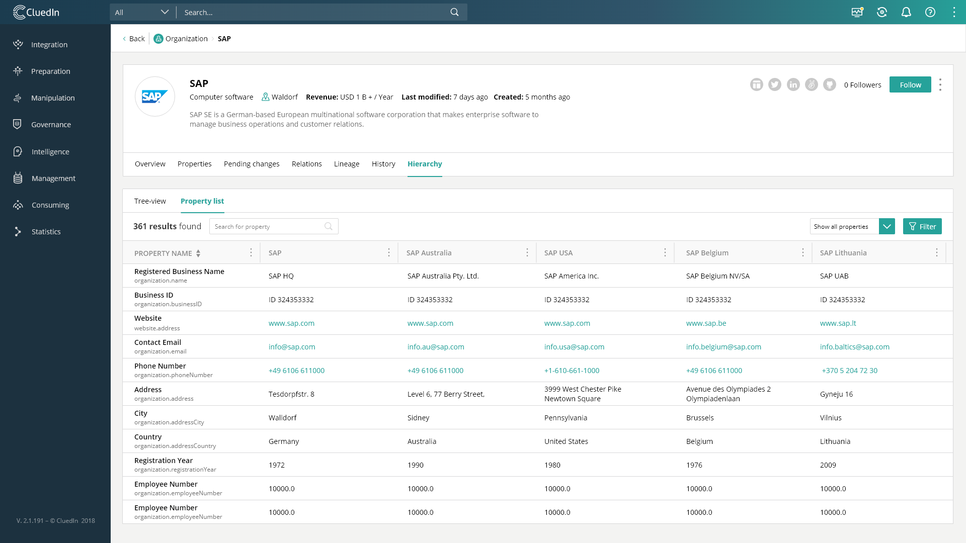The height and width of the screenshot is (543, 966).
Task: Open the History tab
Action: [x=383, y=164]
